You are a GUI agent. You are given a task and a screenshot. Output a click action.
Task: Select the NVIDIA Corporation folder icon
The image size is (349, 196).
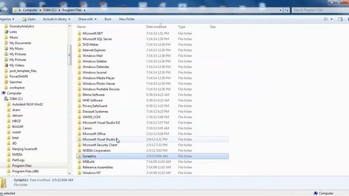coord(79,150)
